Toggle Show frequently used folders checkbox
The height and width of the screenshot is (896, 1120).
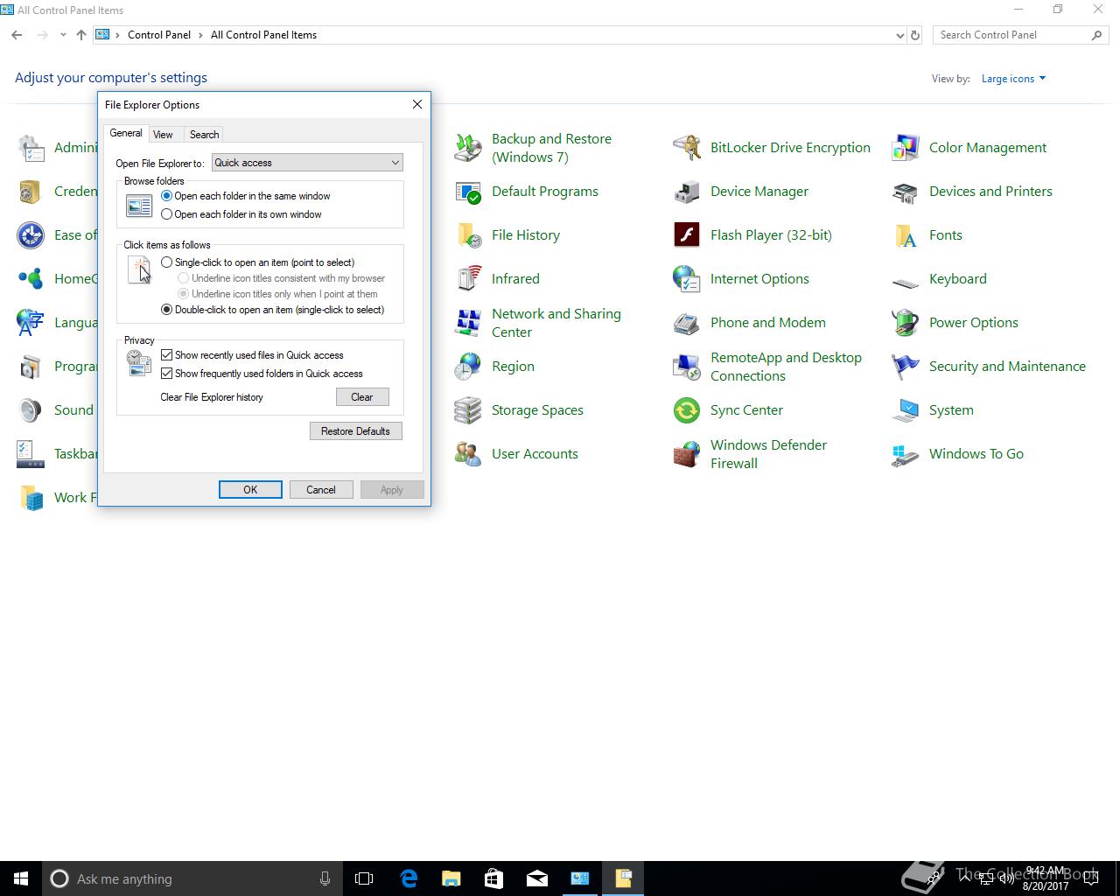click(166, 374)
